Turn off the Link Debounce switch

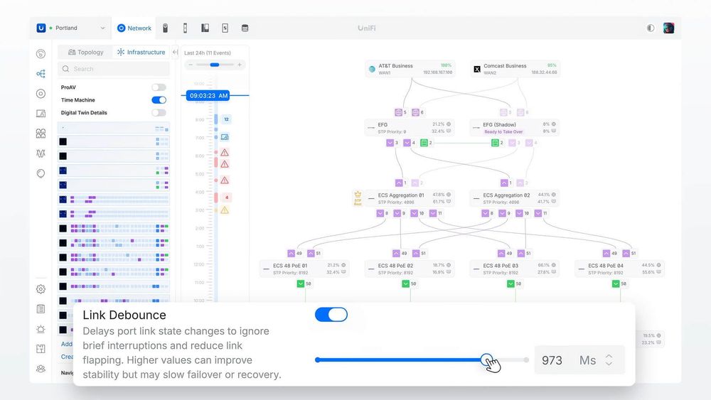[x=331, y=314]
